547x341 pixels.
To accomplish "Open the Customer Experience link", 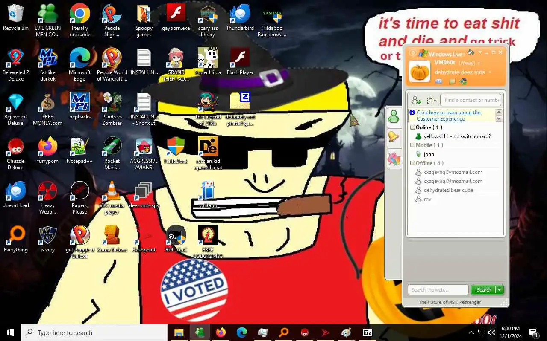I will coord(449,116).
